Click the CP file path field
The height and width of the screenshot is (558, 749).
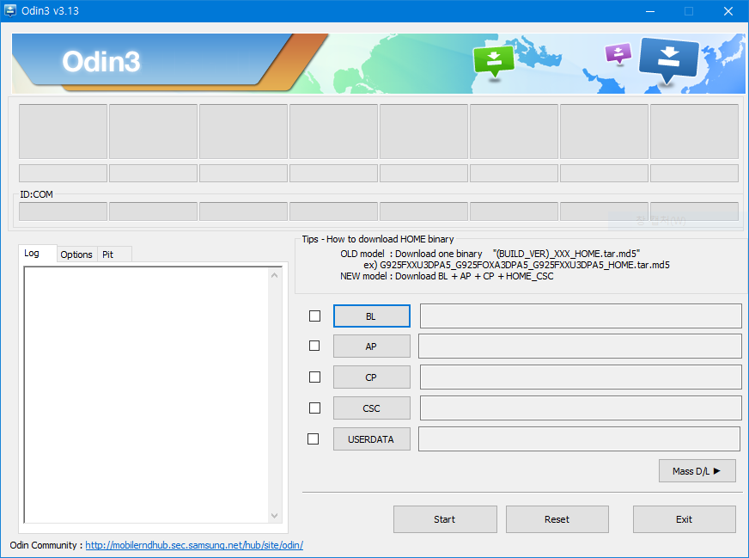click(581, 377)
